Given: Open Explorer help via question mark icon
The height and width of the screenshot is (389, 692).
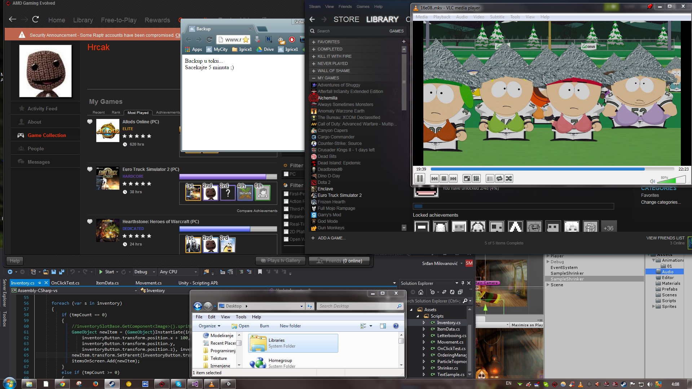Looking at the screenshot, I should pos(396,326).
